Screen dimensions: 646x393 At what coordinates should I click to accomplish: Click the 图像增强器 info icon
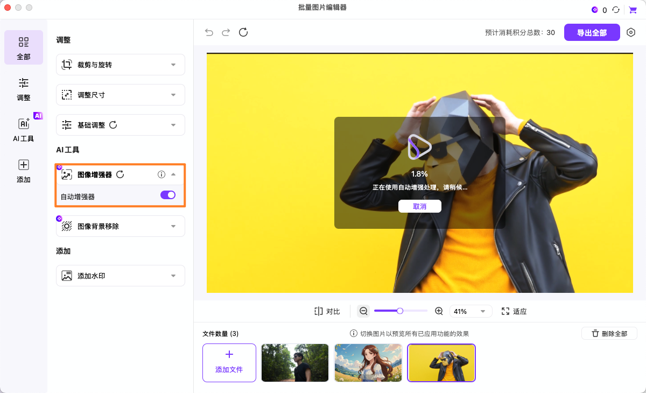161,174
